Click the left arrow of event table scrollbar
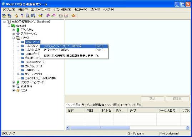 [x=68, y=127]
